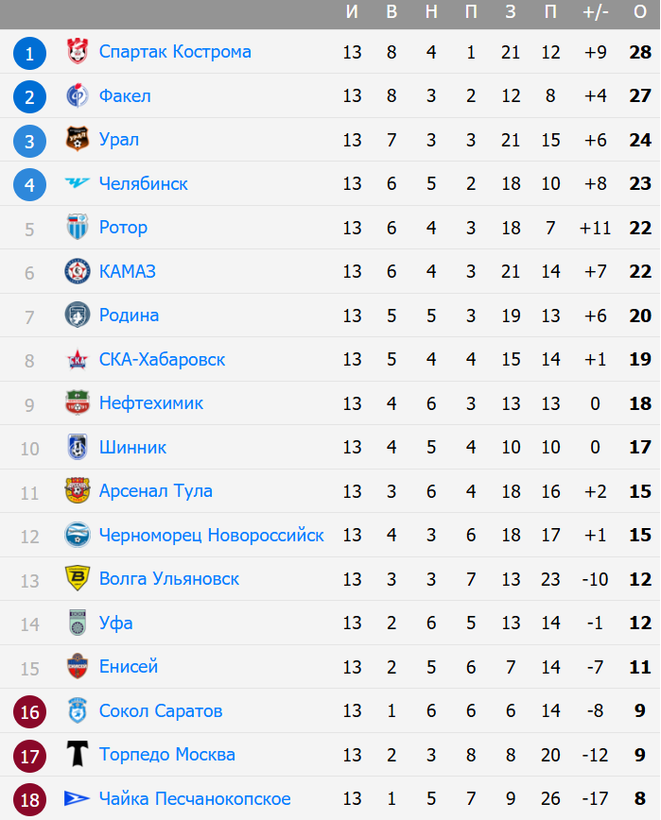Click the Волга Ульяновск club badge
661x820 pixels.
[77, 579]
